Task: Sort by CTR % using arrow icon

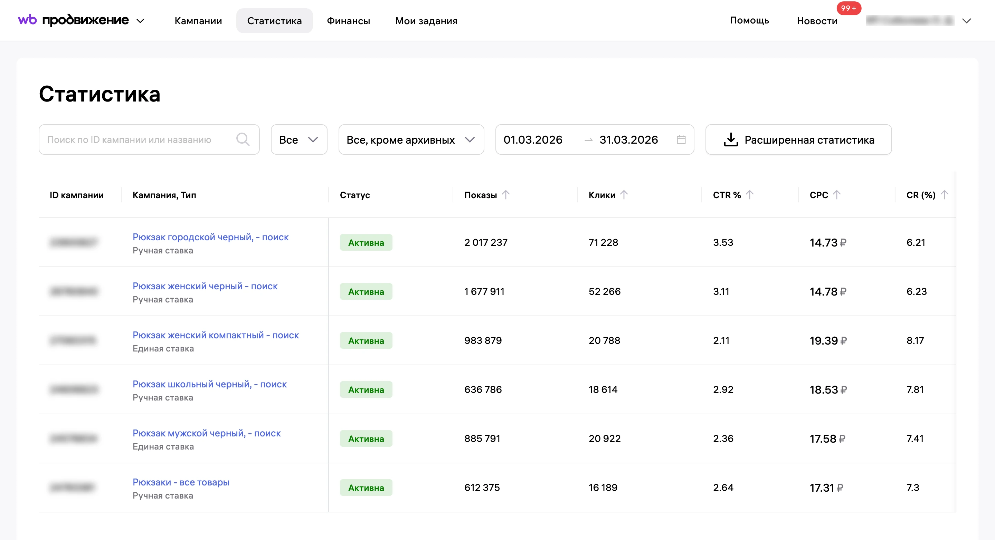Action: click(x=749, y=195)
